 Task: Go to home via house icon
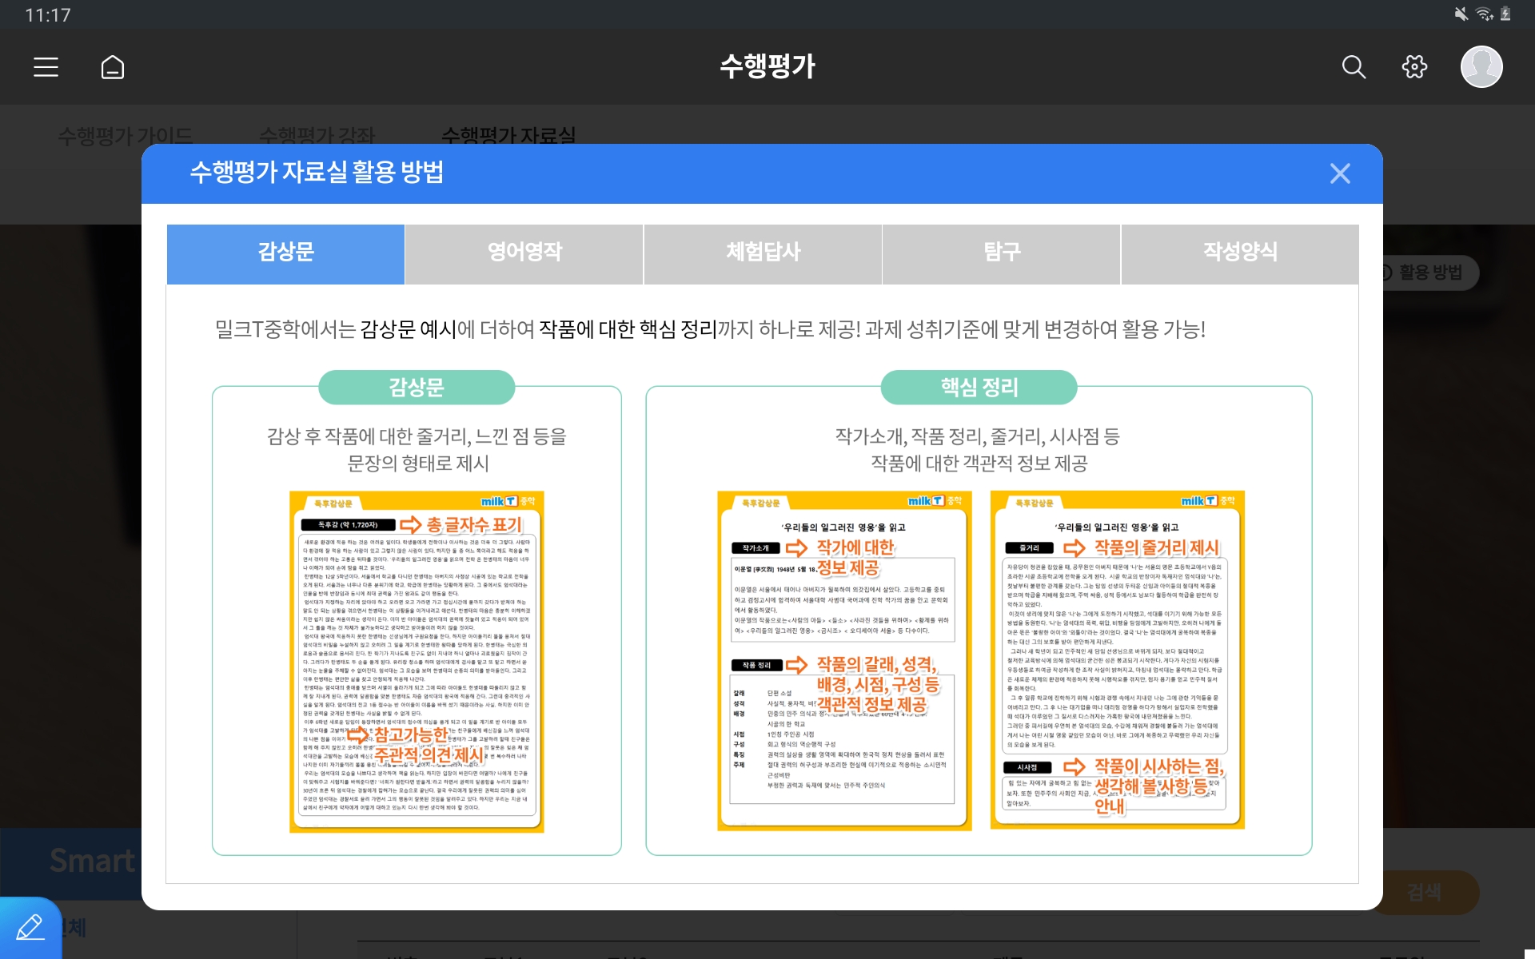pos(113,67)
